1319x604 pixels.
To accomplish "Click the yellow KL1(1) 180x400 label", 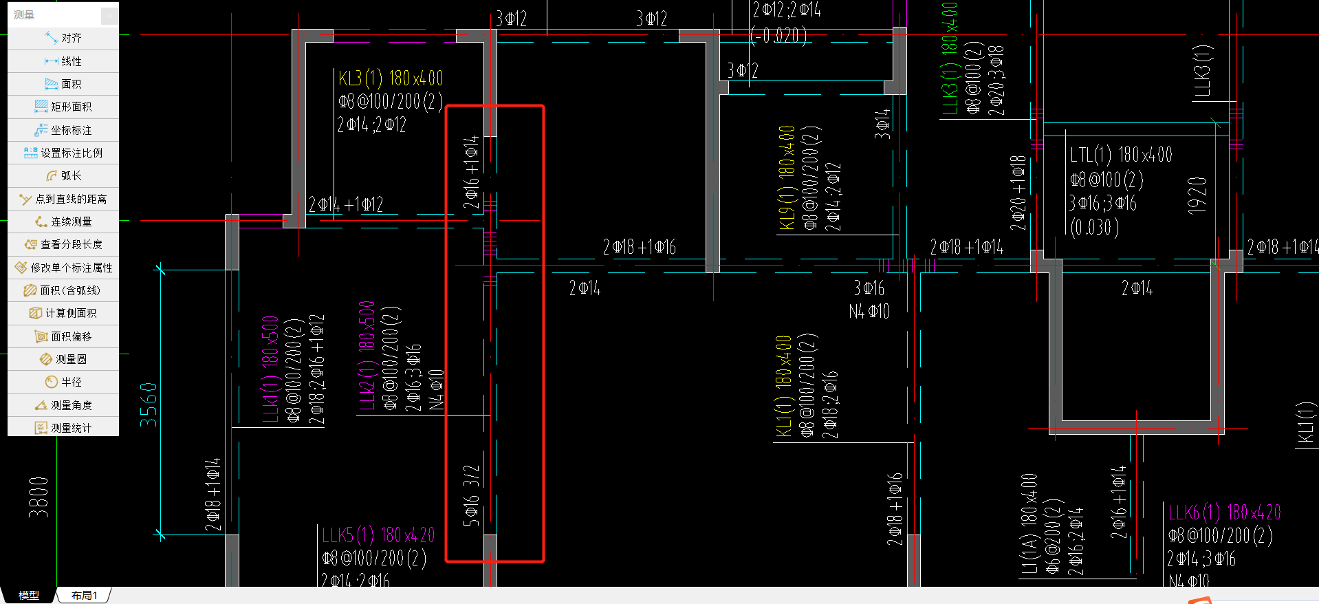I will coord(783,386).
